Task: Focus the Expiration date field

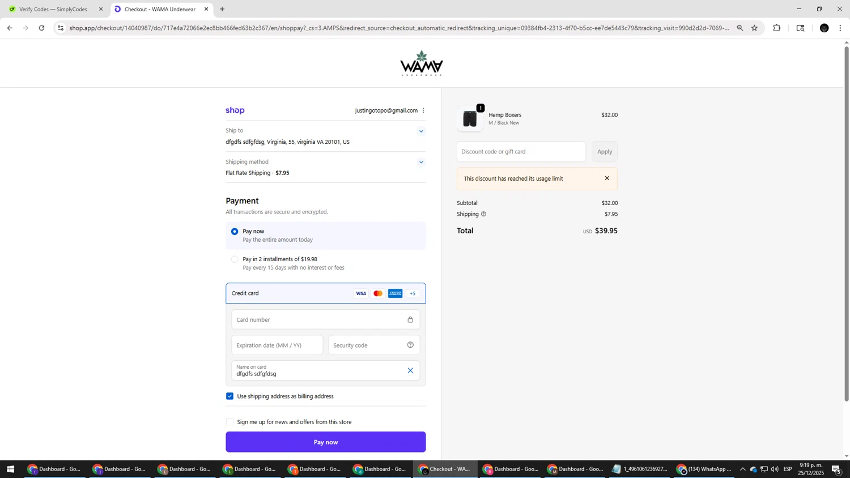Action: point(277,345)
